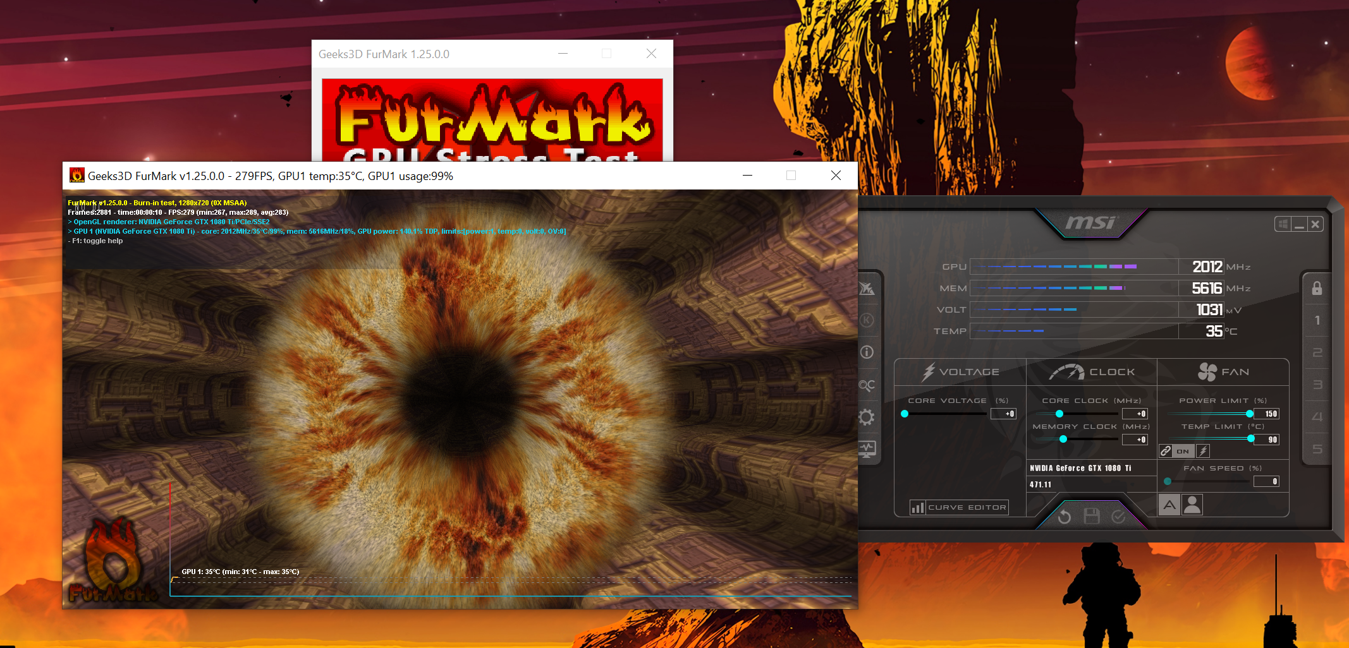The image size is (1349, 648).
Task: Click the FAN section header
Action: coord(1223,372)
